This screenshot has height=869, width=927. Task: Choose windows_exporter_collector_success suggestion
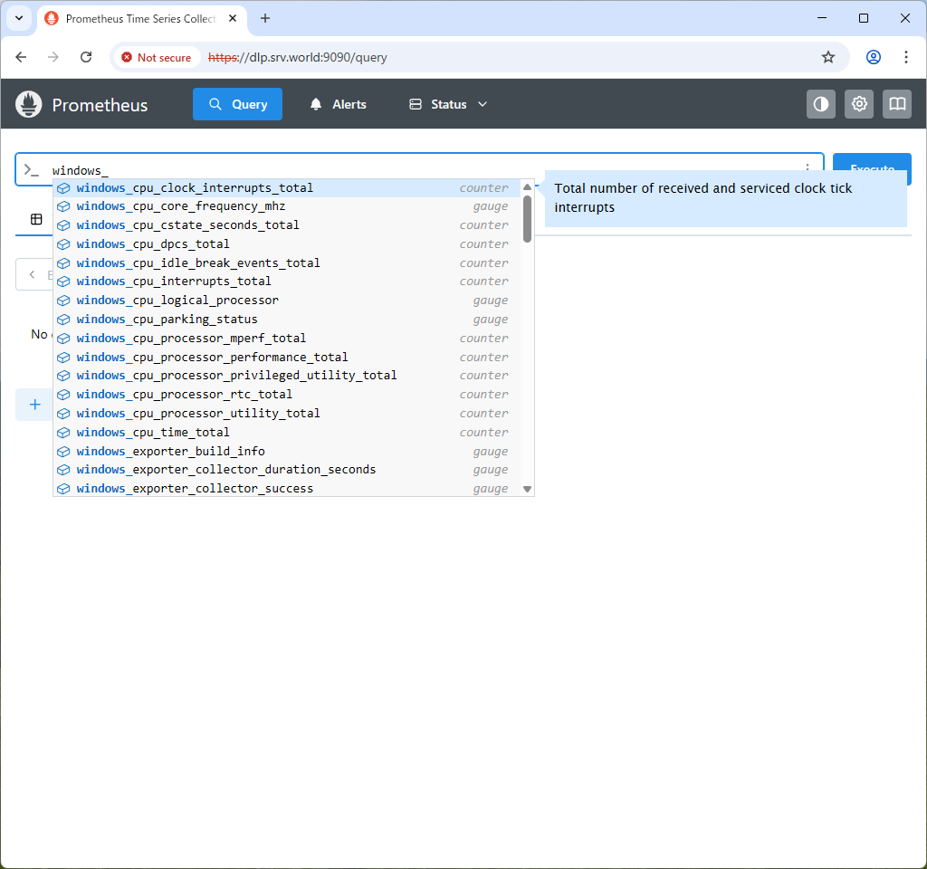[x=287, y=488]
